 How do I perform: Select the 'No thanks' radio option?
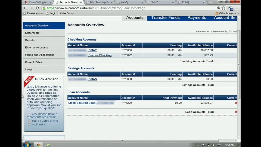click(x=29, y=124)
